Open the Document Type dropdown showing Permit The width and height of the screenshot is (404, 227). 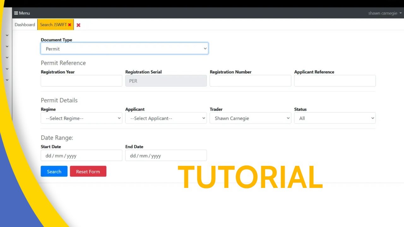tap(124, 49)
